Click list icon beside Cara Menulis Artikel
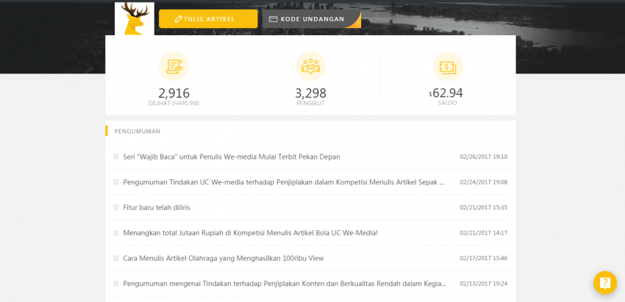Screen dimensions: 625x302 coord(116,258)
